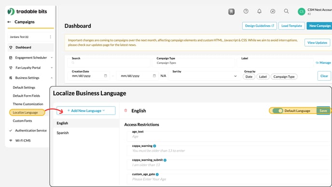
Task: Expand the Engagement Scheduler chevron
Action: pyautogui.click(x=52, y=58)
